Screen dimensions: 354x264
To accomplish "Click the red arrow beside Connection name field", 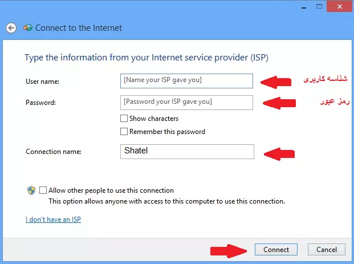I will click(x=279, y=153).
